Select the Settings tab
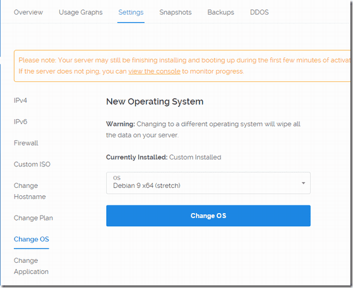This screenshot has width=353, height=288. (x=131, y=12)
